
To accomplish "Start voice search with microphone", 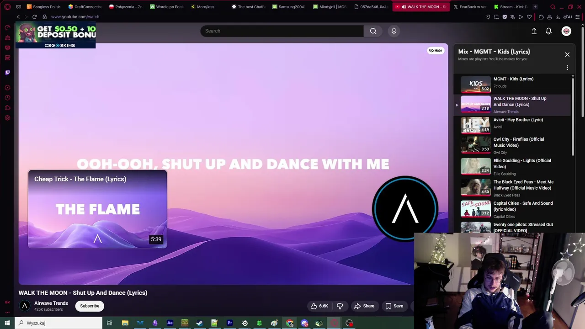I will click(x=394, y=31).
